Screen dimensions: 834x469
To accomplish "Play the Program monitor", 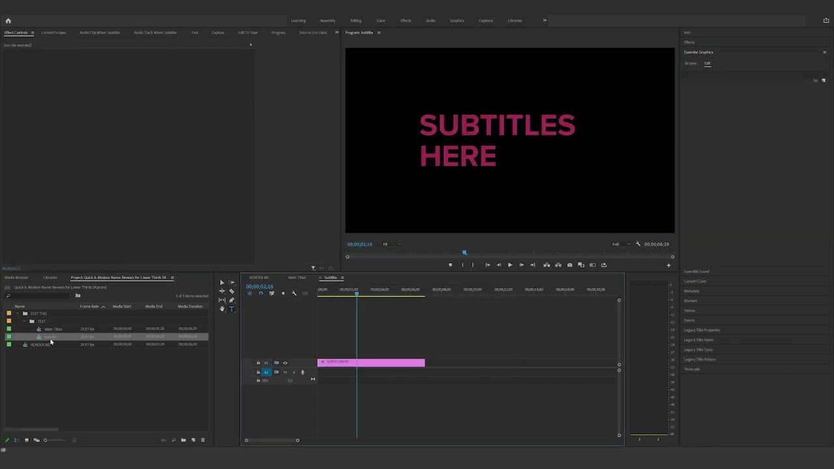I will click(x=510, y=265).
